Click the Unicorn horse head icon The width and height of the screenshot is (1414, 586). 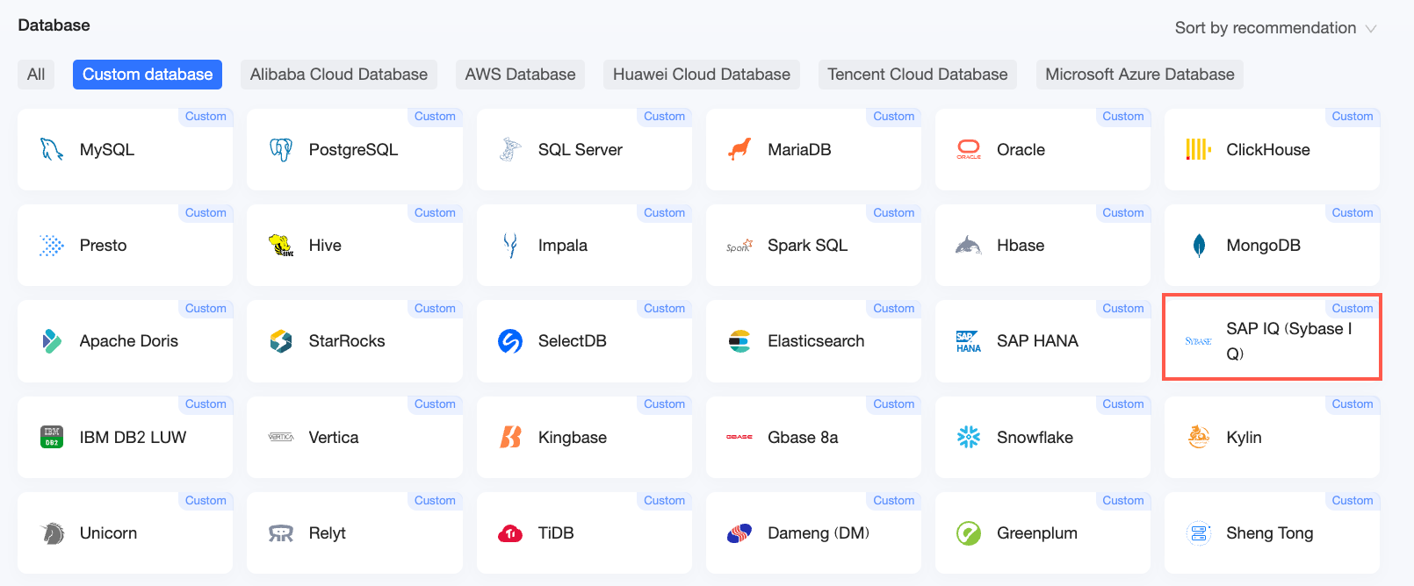pos(53,533)
